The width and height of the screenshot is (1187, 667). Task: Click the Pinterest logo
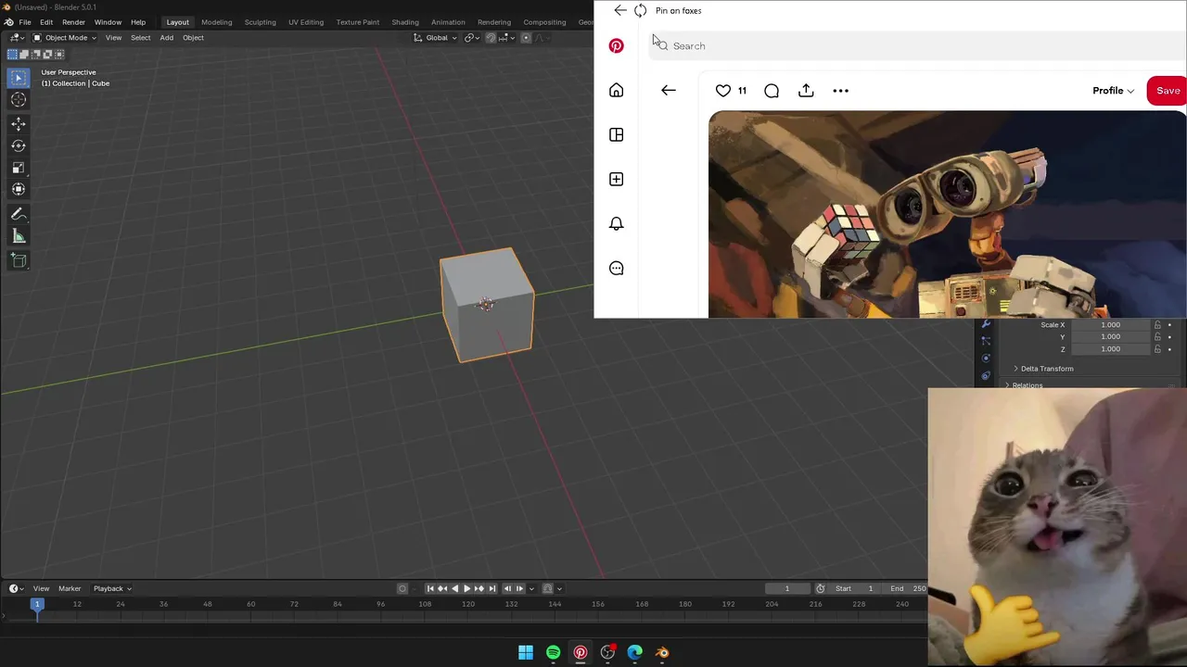pyautogui.click(x=616, y=45)
